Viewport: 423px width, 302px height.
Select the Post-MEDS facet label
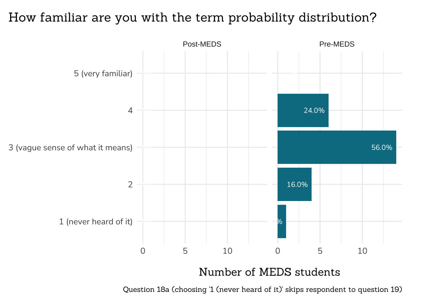(x=202, y=44)
